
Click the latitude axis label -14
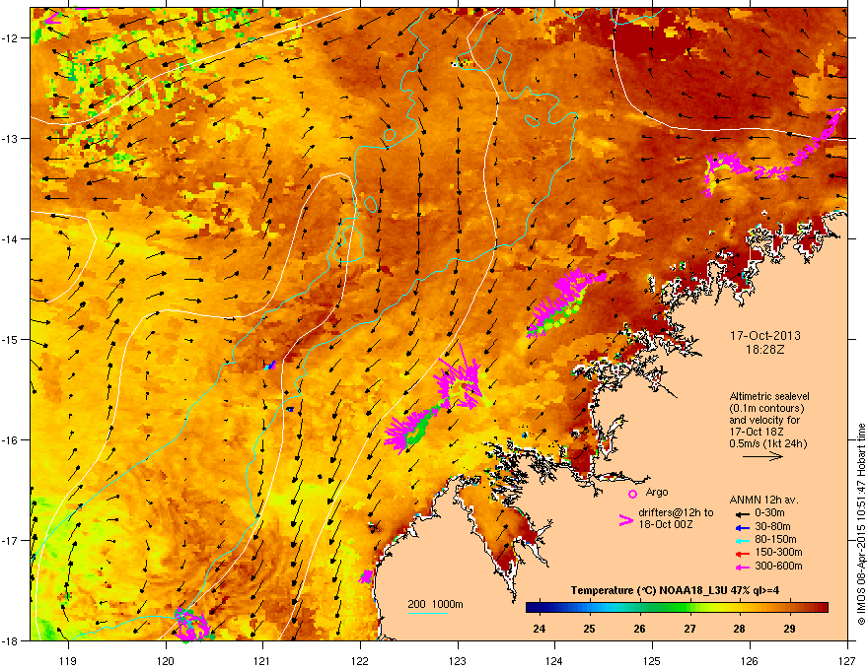click(x=10, y=238)
